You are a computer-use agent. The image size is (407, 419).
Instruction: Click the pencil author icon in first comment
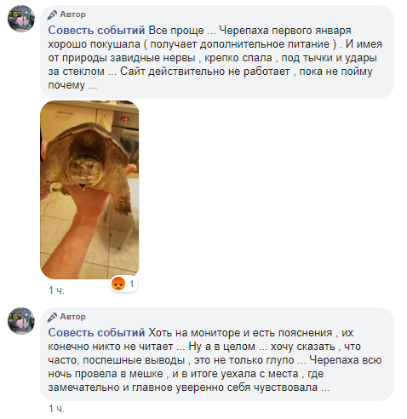[52, 14]
